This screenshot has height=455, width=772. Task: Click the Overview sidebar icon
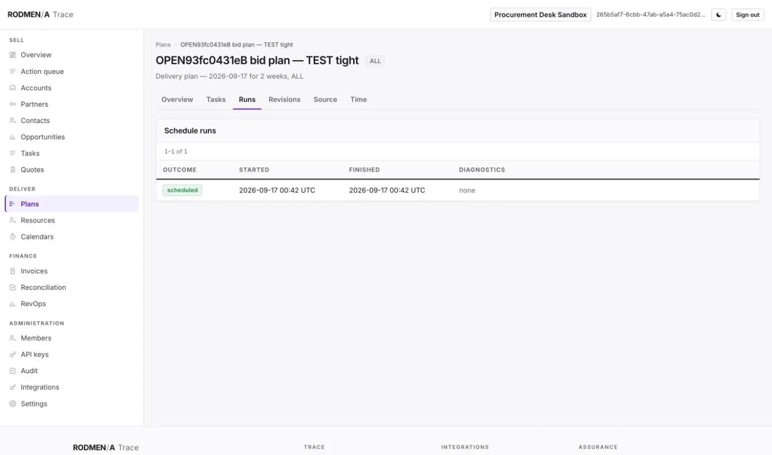click(13, 55)
